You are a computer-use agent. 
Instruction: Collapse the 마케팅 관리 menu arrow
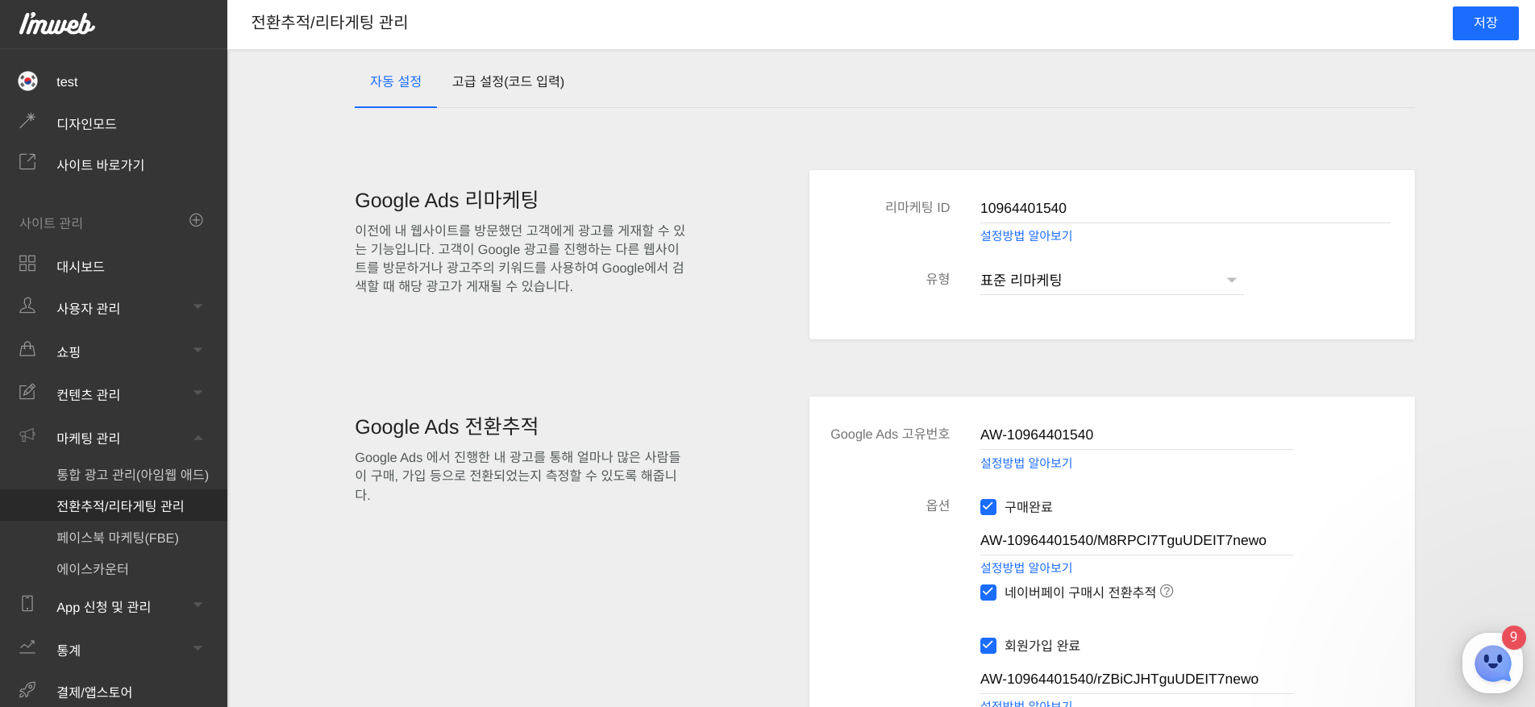[198, 438]
